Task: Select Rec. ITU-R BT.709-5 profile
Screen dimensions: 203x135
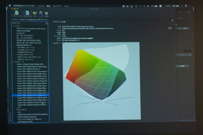Action: pos(24,38)
